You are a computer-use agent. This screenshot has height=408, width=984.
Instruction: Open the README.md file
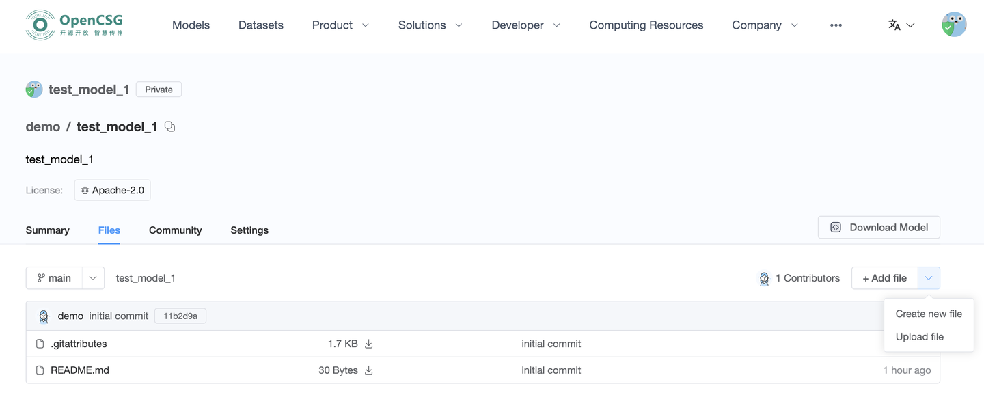pos(80,370)
